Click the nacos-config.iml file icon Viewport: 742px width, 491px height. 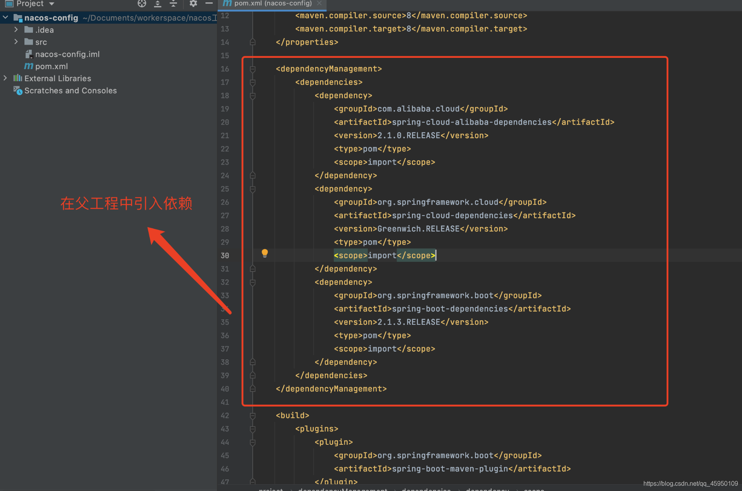pyautogui.click(x=29, y=54)
